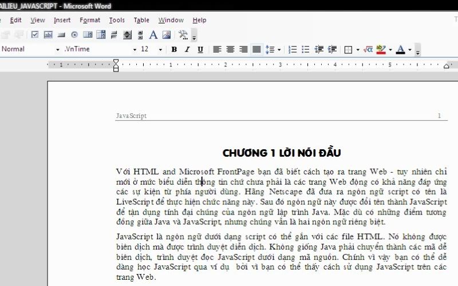Click the heading CHƯƠNG 1 LỜI NÓI ĐẦU

282,153
